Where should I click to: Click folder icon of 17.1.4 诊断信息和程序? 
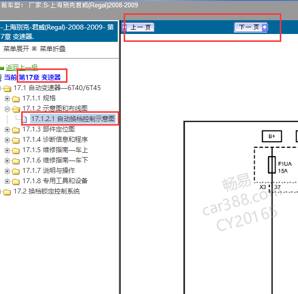[x=16, y=140]
